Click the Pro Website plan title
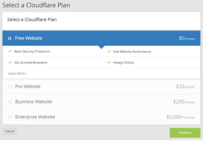Image resolution: width=203 pixels, height=141 pixels. click(x=28, y=86)
